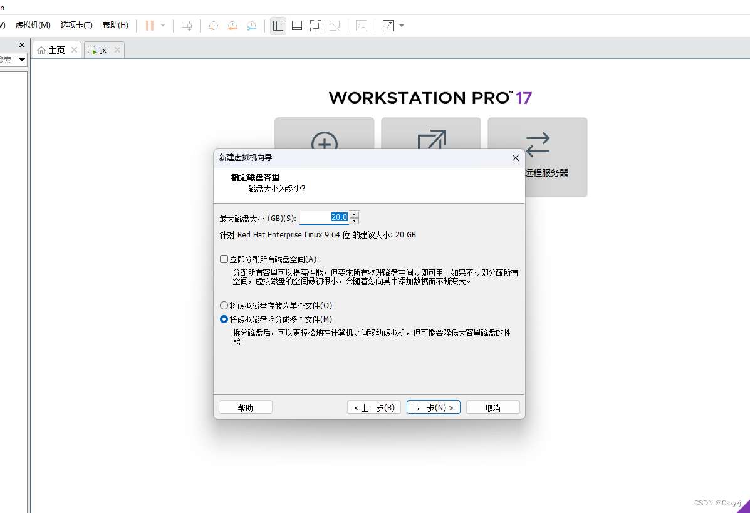Enter full screen mode icon

(x=316, y=26)
